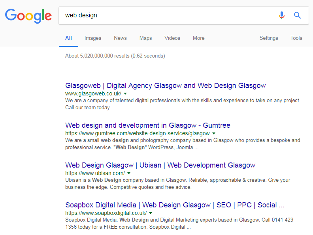
Task: Open the Videos tab
Action: tap(172, 38)
